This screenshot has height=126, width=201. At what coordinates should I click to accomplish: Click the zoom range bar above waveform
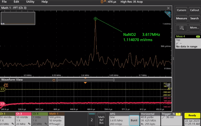[x=85, y=80]
